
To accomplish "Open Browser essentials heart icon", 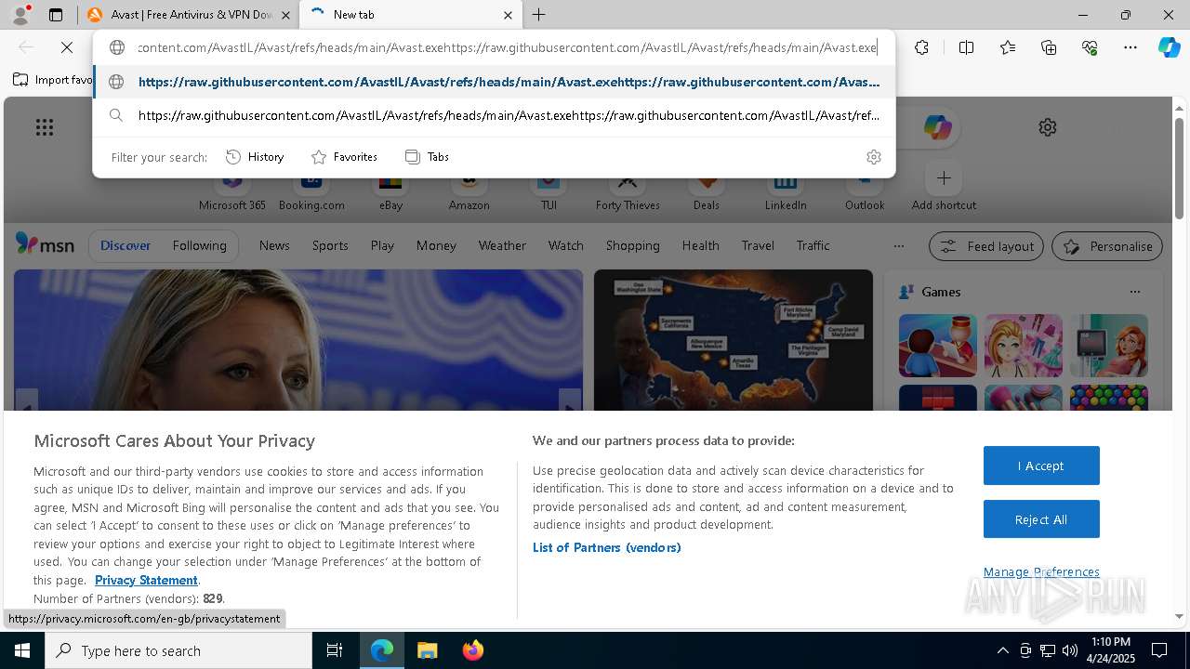I will (x=1090, y=47).
